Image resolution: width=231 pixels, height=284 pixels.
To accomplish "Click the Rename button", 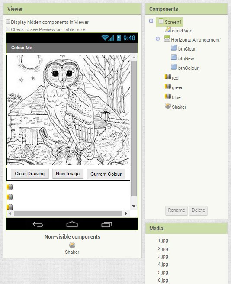I will 176,210.
